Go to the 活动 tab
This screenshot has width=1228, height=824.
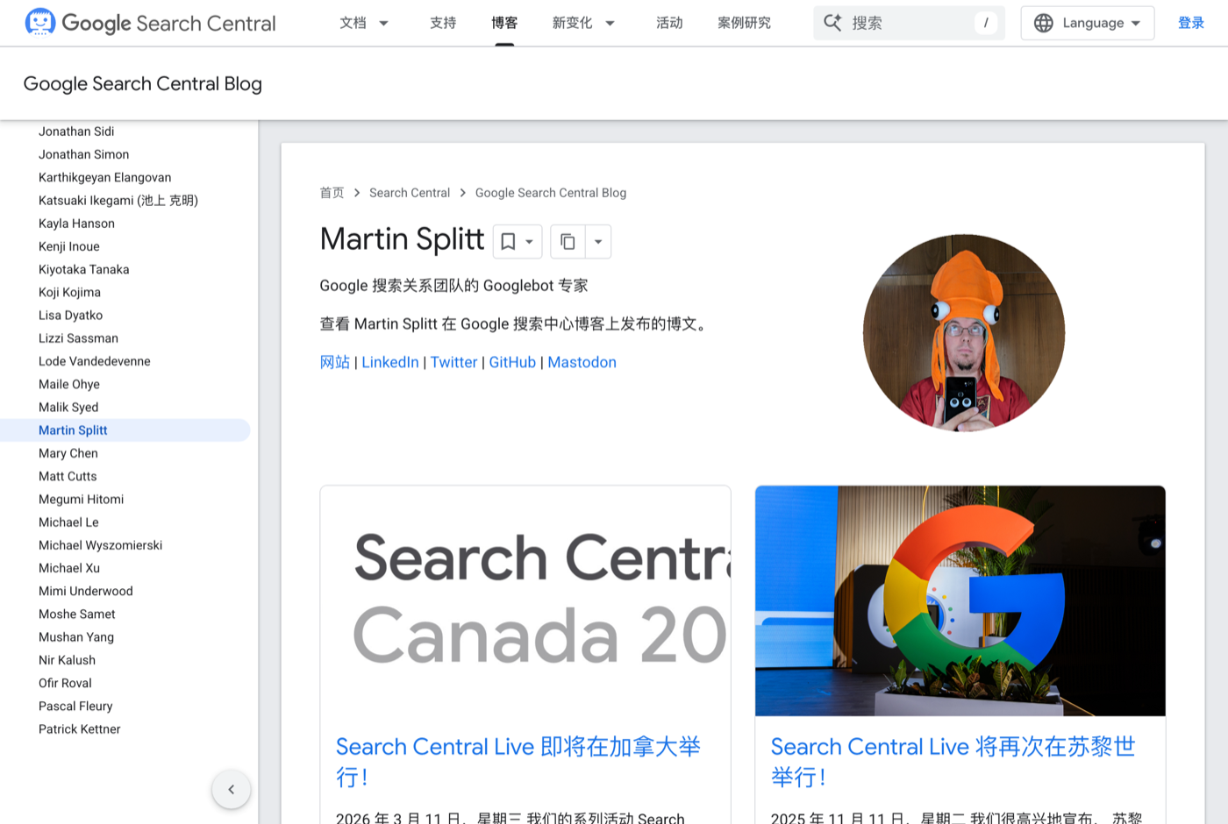pyautogui.click(x=669, y=23)
